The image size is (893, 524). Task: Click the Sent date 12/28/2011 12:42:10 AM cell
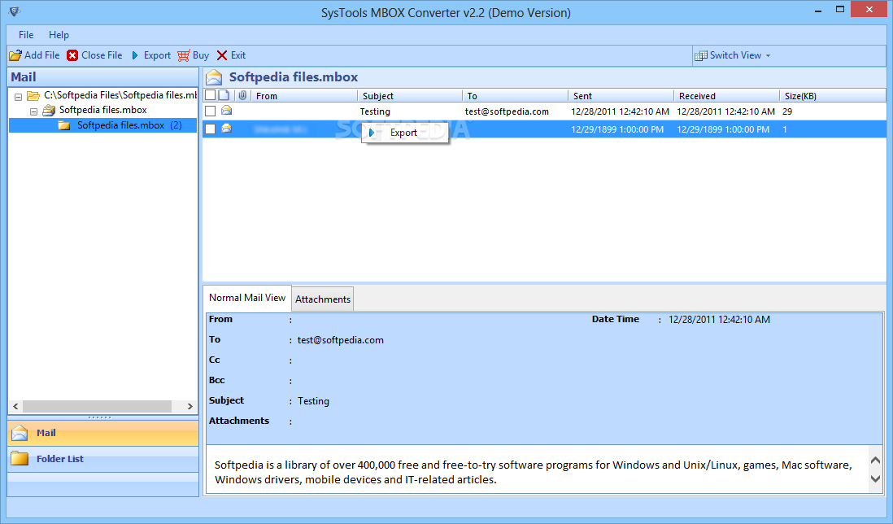[x=621, y=111]
